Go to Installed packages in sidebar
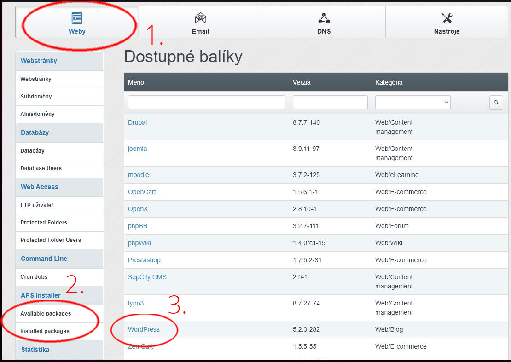The width and height of the screenshot is (511, 362). [45, 331]
